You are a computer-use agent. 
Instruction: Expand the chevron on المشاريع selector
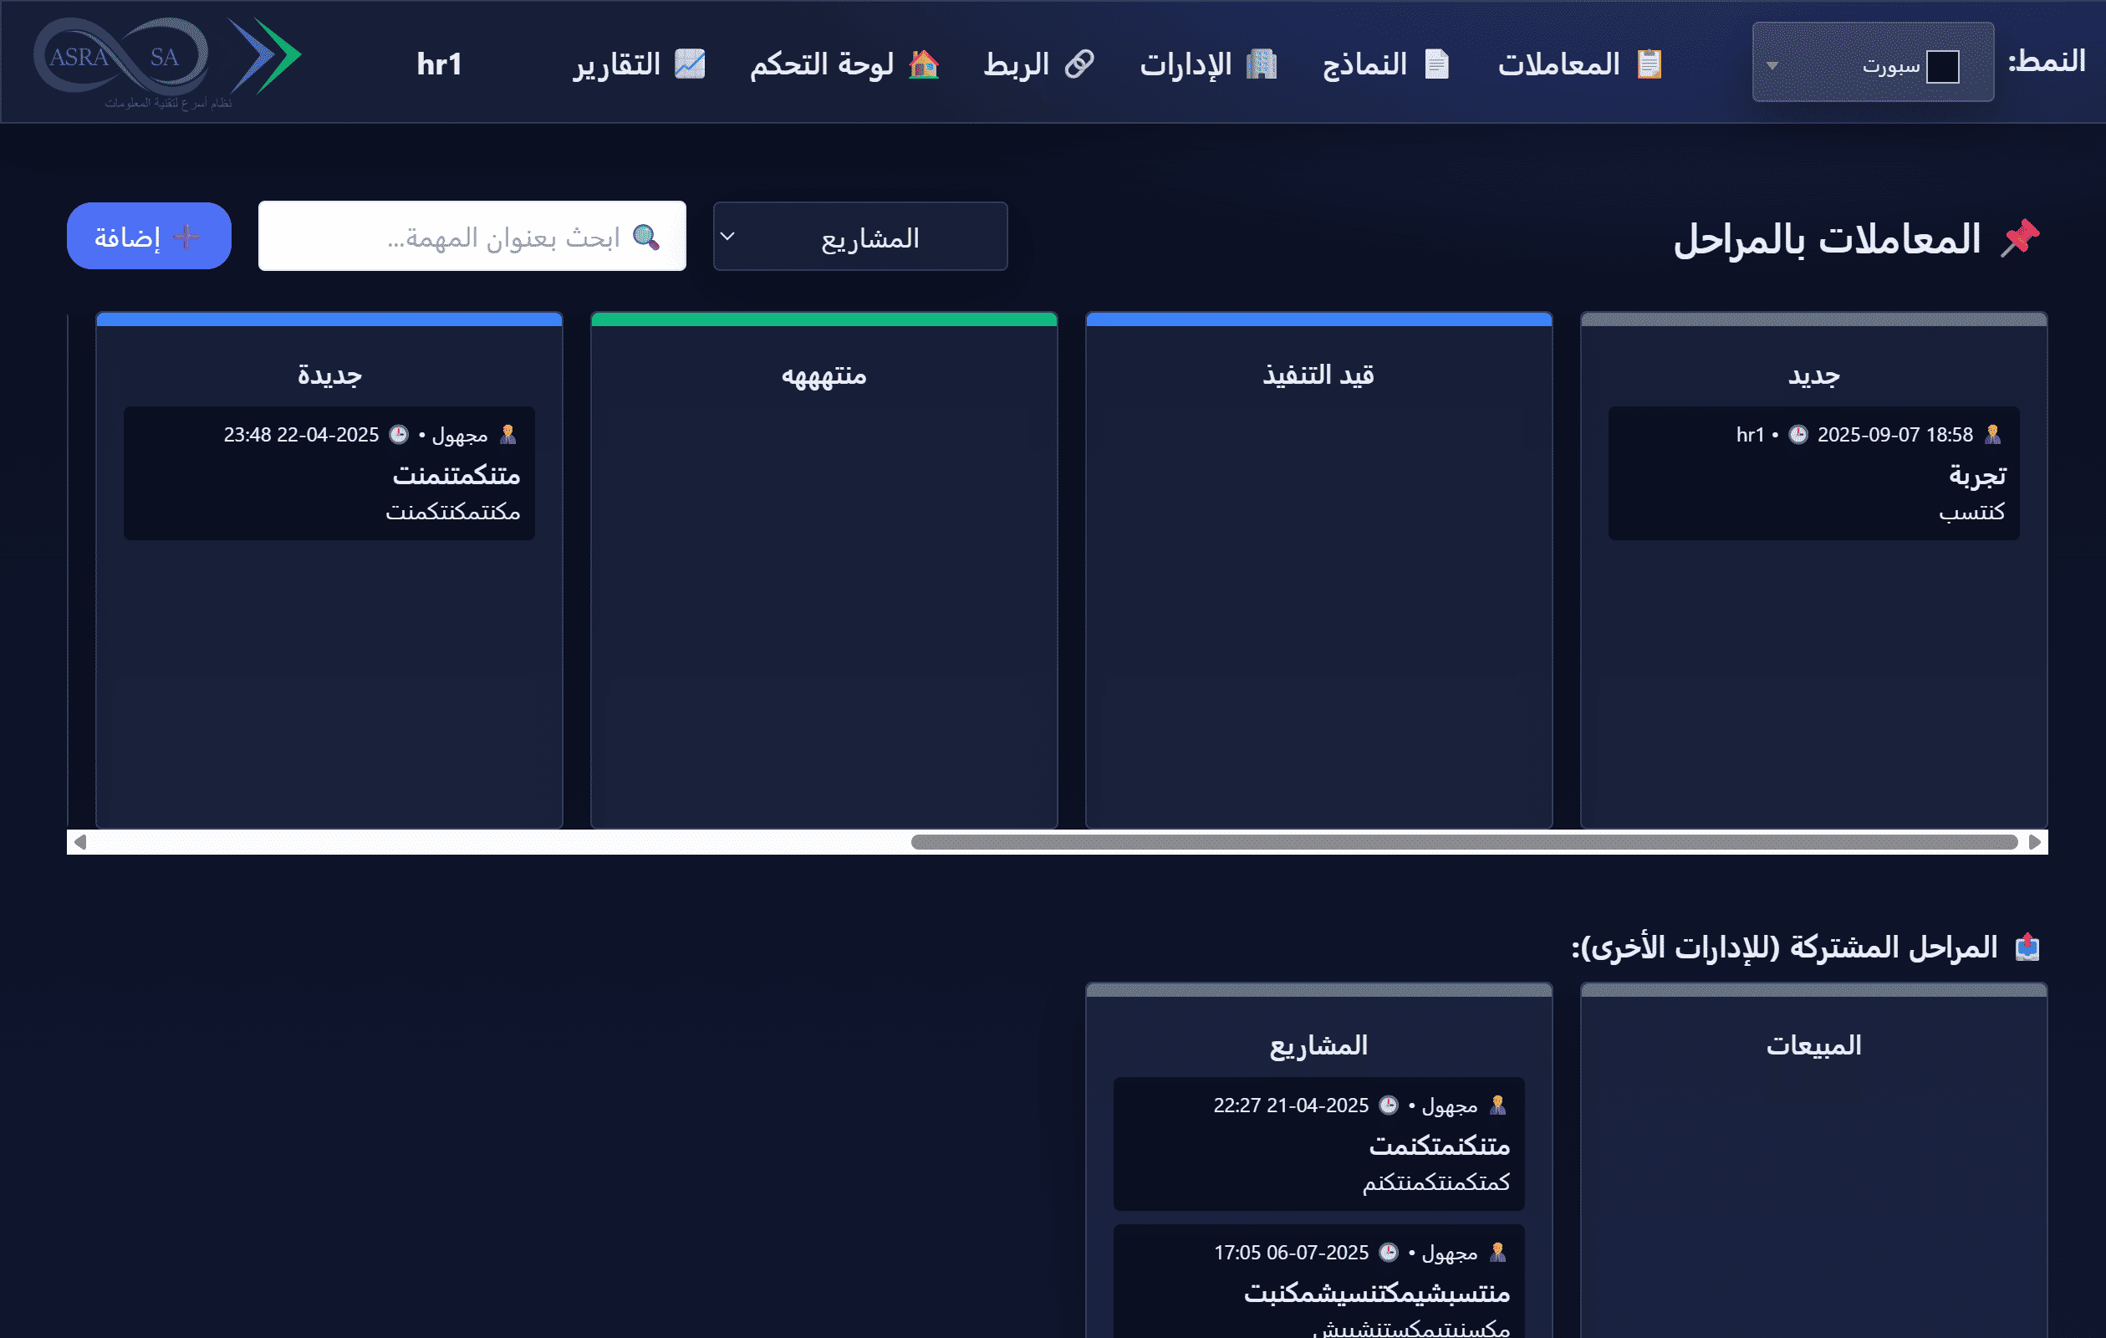(727, 235)
